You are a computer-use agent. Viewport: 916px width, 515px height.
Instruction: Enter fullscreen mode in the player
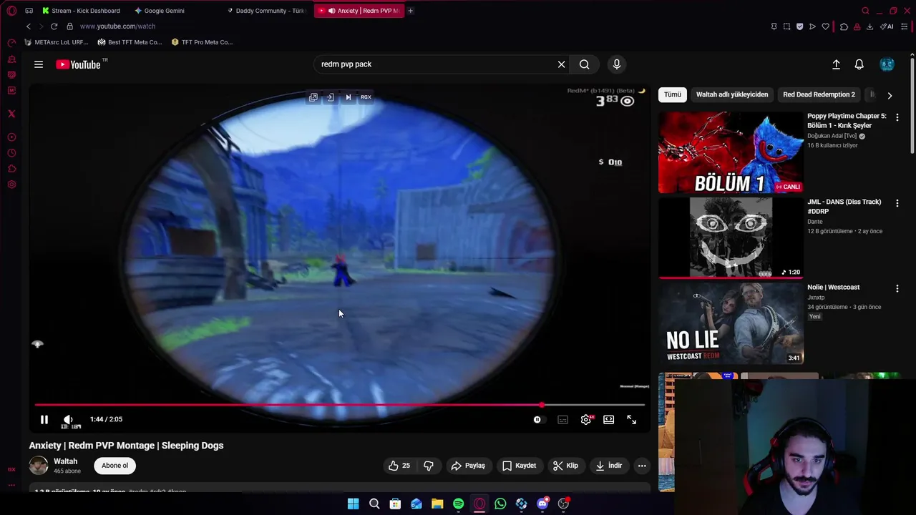(x=631, y=420)
